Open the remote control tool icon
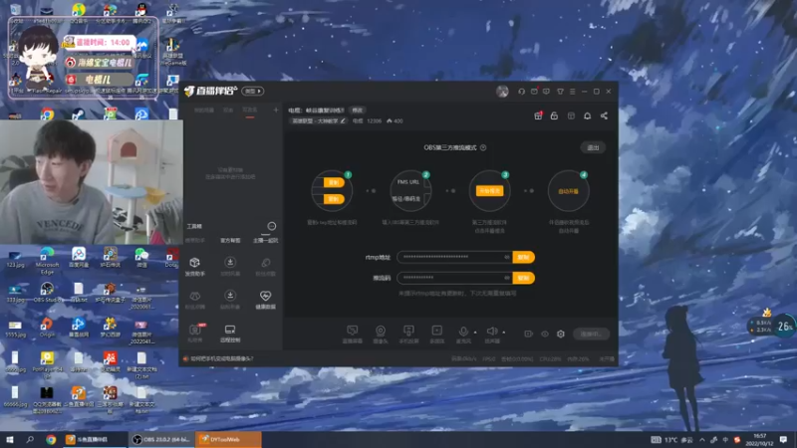The image size is (797, 448). 230,334
